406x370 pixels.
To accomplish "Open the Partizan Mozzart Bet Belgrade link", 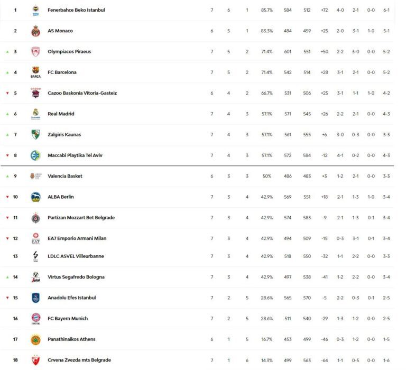I will pyautogui.click(x=81, y=218).
